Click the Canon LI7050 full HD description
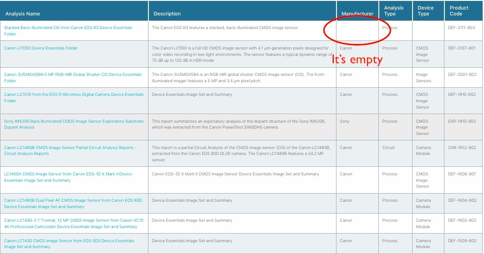This screenshot has width=484, height=254. 242,54
